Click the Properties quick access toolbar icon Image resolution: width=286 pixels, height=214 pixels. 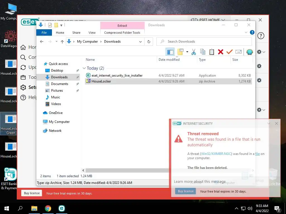point(50,25)
